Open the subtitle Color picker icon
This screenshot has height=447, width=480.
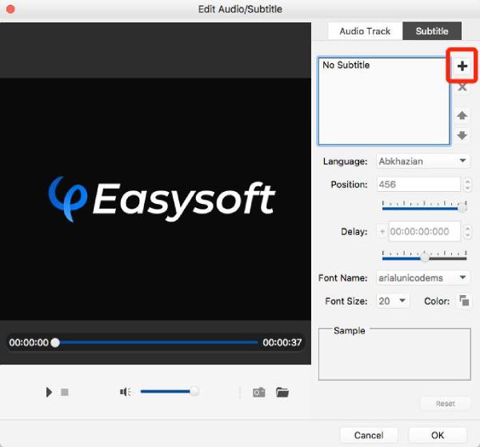pos(464,301)
